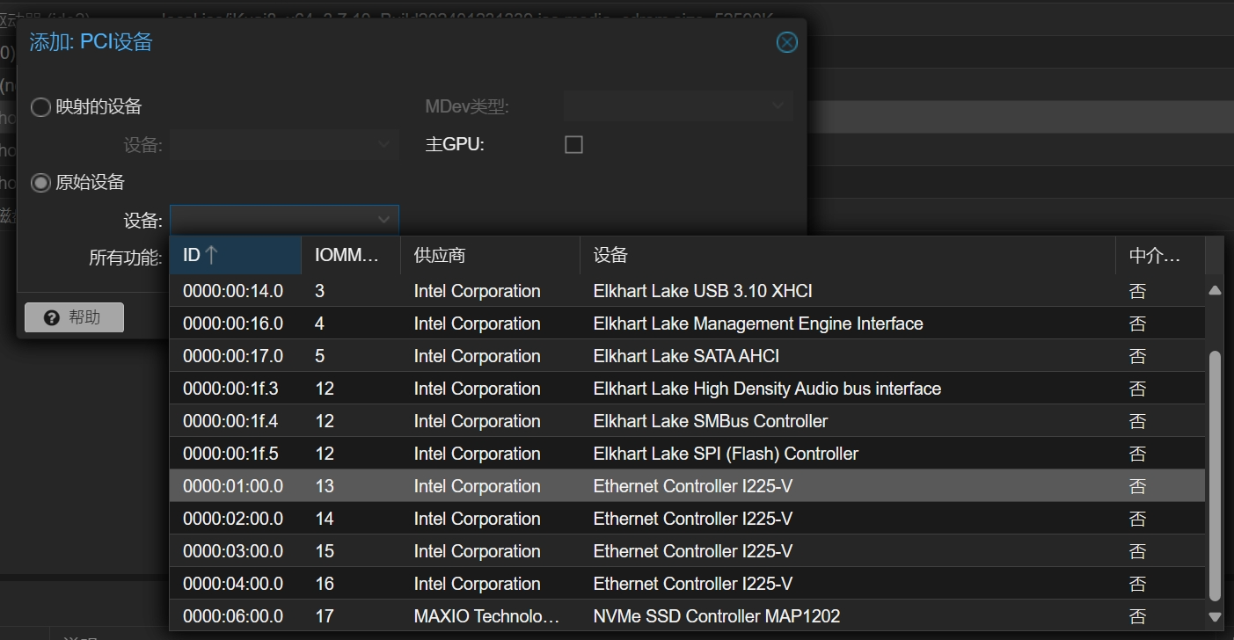Image resolution: width=1234 pixels, height=640 pixels.
Task: Click the sort arrow on the ID column
Action: tap(212, 254)
